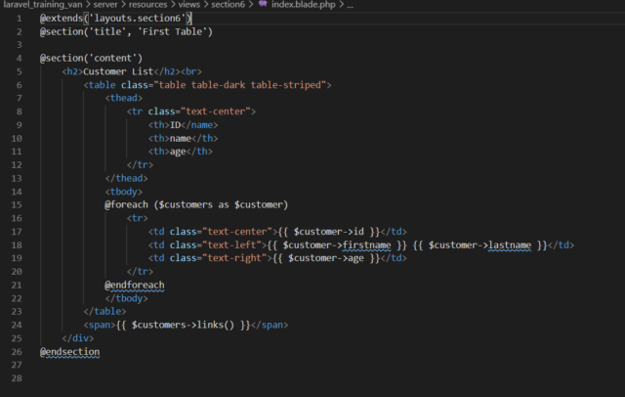This screenshot has height=397, width=625.
Task: Click the underlined firstname property
Action: point(367,245)
